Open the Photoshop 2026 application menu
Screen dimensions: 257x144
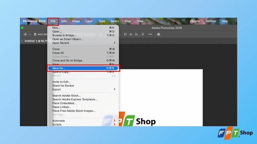[x=34, y=21]
